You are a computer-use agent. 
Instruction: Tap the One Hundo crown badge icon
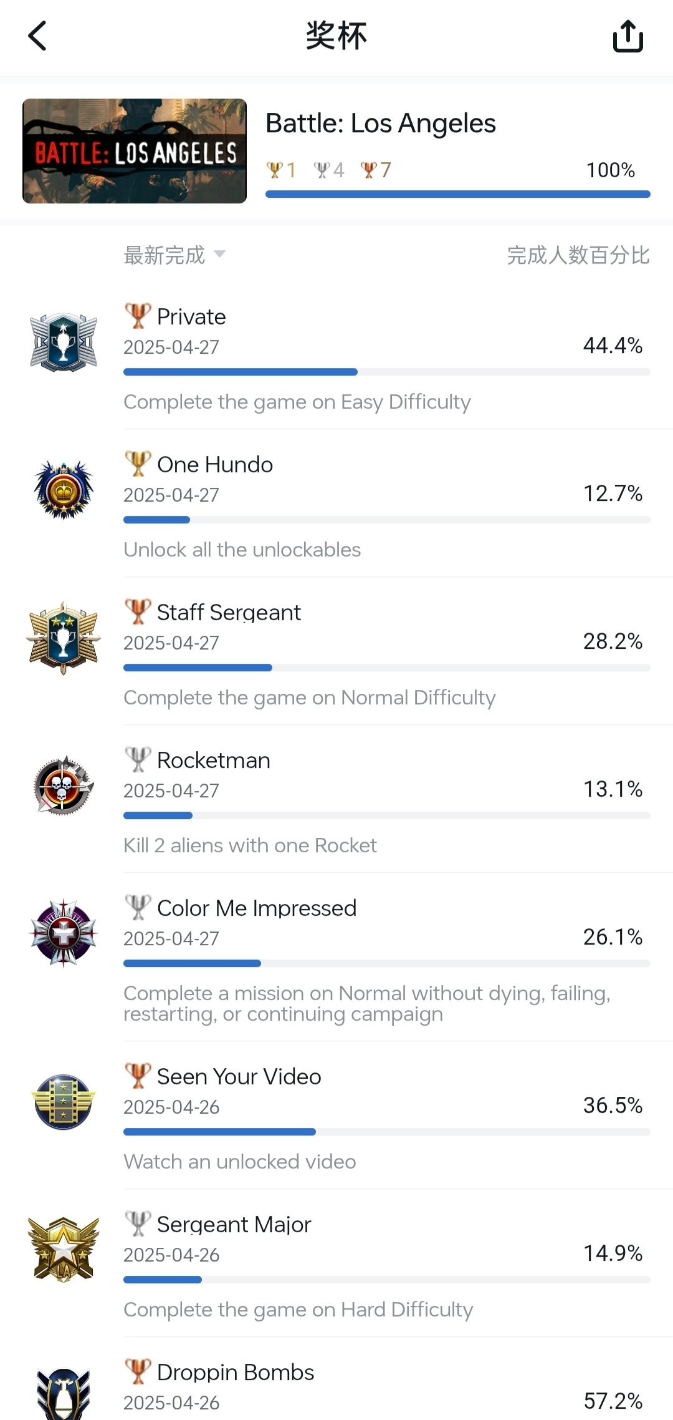coord(64,490)
